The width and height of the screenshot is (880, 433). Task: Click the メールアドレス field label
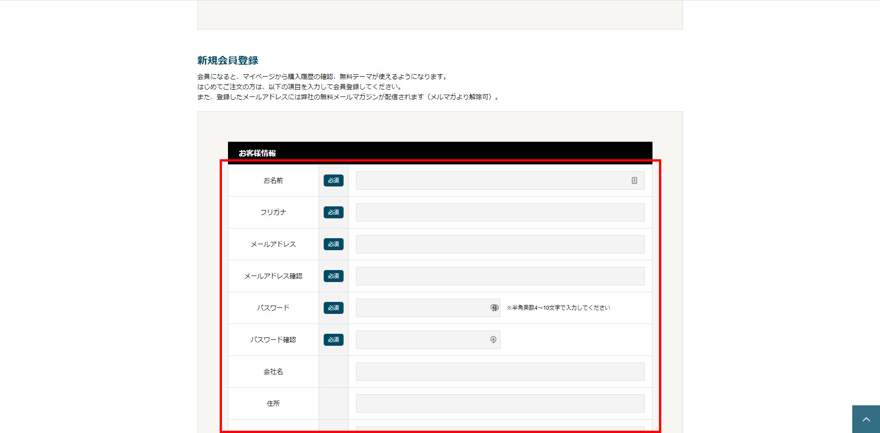(x=273, y=244)
